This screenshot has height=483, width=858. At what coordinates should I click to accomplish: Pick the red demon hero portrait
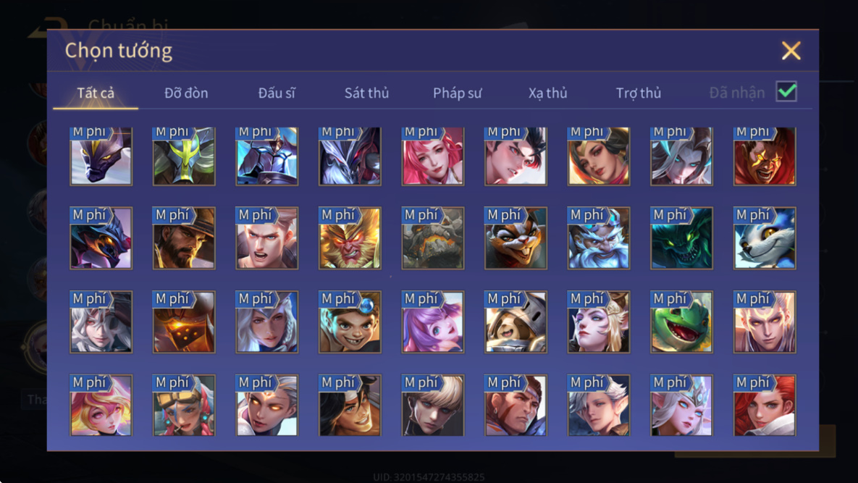pyautogui.click(x=765, y=156)
